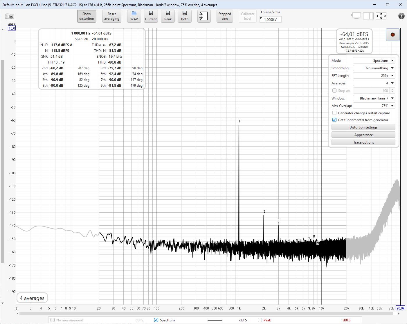407x324 pixels.
Task: Open WAV file folder button
Action: click(134, 16)
